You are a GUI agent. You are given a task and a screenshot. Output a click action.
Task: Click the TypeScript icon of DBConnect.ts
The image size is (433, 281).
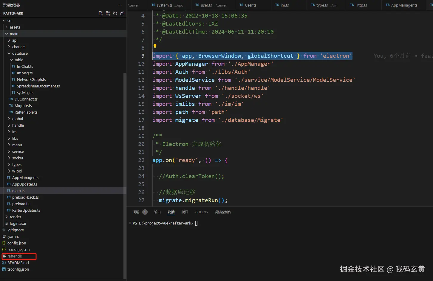click(x=11, y=99)
